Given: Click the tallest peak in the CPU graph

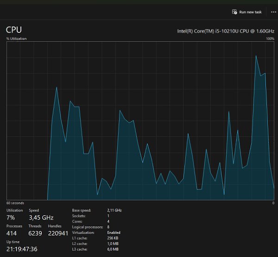Looking at the screenshot, I should pos(256,56).
